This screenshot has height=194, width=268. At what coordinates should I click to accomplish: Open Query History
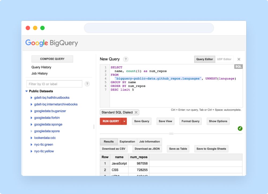tap(41, 67)
